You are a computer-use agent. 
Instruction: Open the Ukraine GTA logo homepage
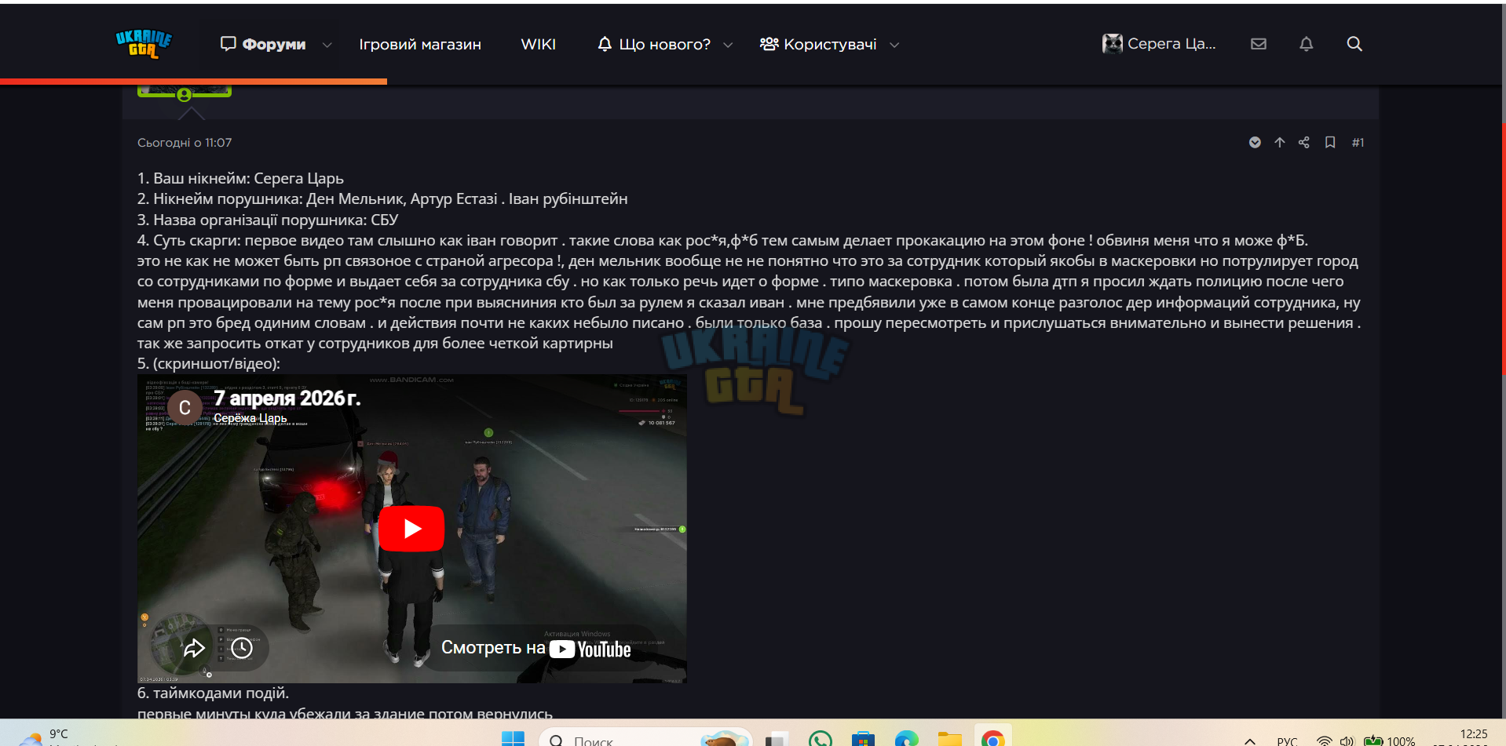[144, 44]
